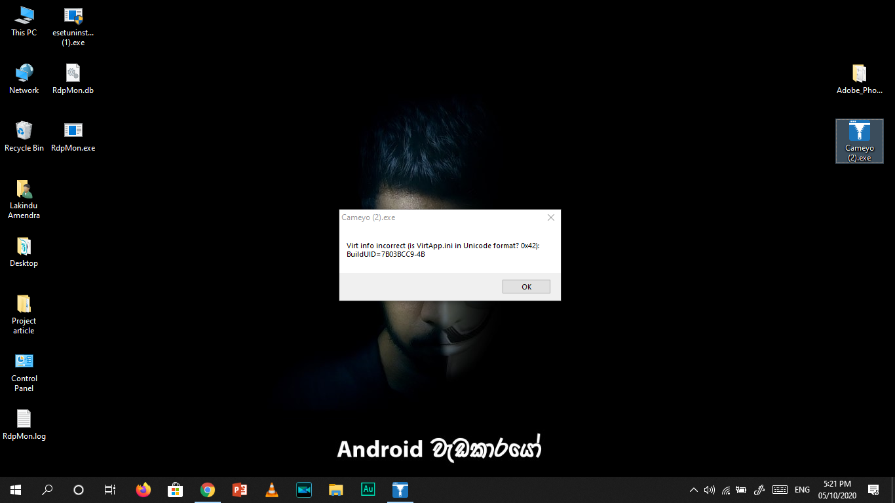This screenshot has width=895, height=503.
Task: Select the RdpMon.log file icon
Action: (x=24, y=424)
